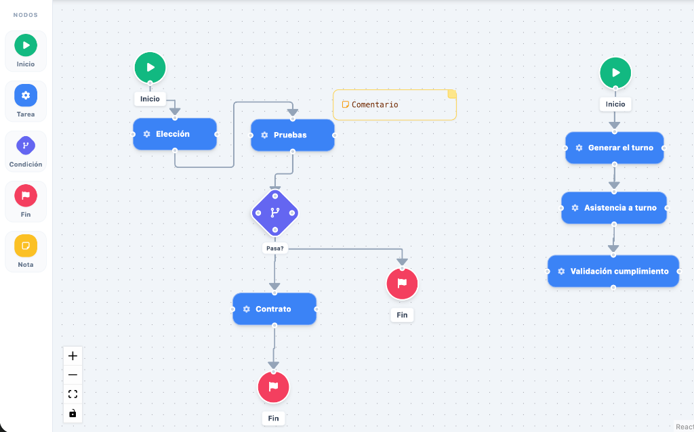694x432 pixels.
Task: Select the red Fin flag palette node
Action: 26,201
